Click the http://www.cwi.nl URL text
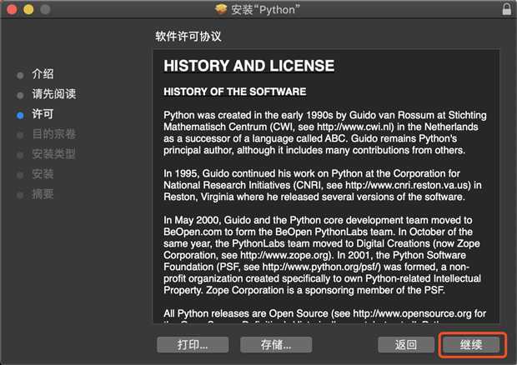The width and height of the screenshot is (517, 365). click(x=355, y=127)
